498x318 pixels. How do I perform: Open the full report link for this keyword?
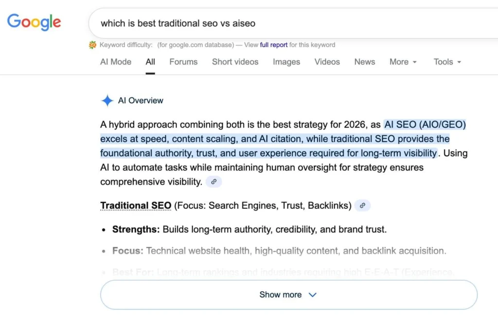click(x=273, y=45)
